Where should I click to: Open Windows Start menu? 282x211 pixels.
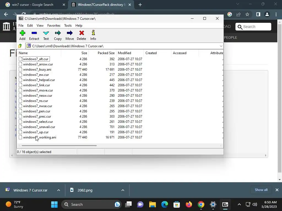click(54, 204)
